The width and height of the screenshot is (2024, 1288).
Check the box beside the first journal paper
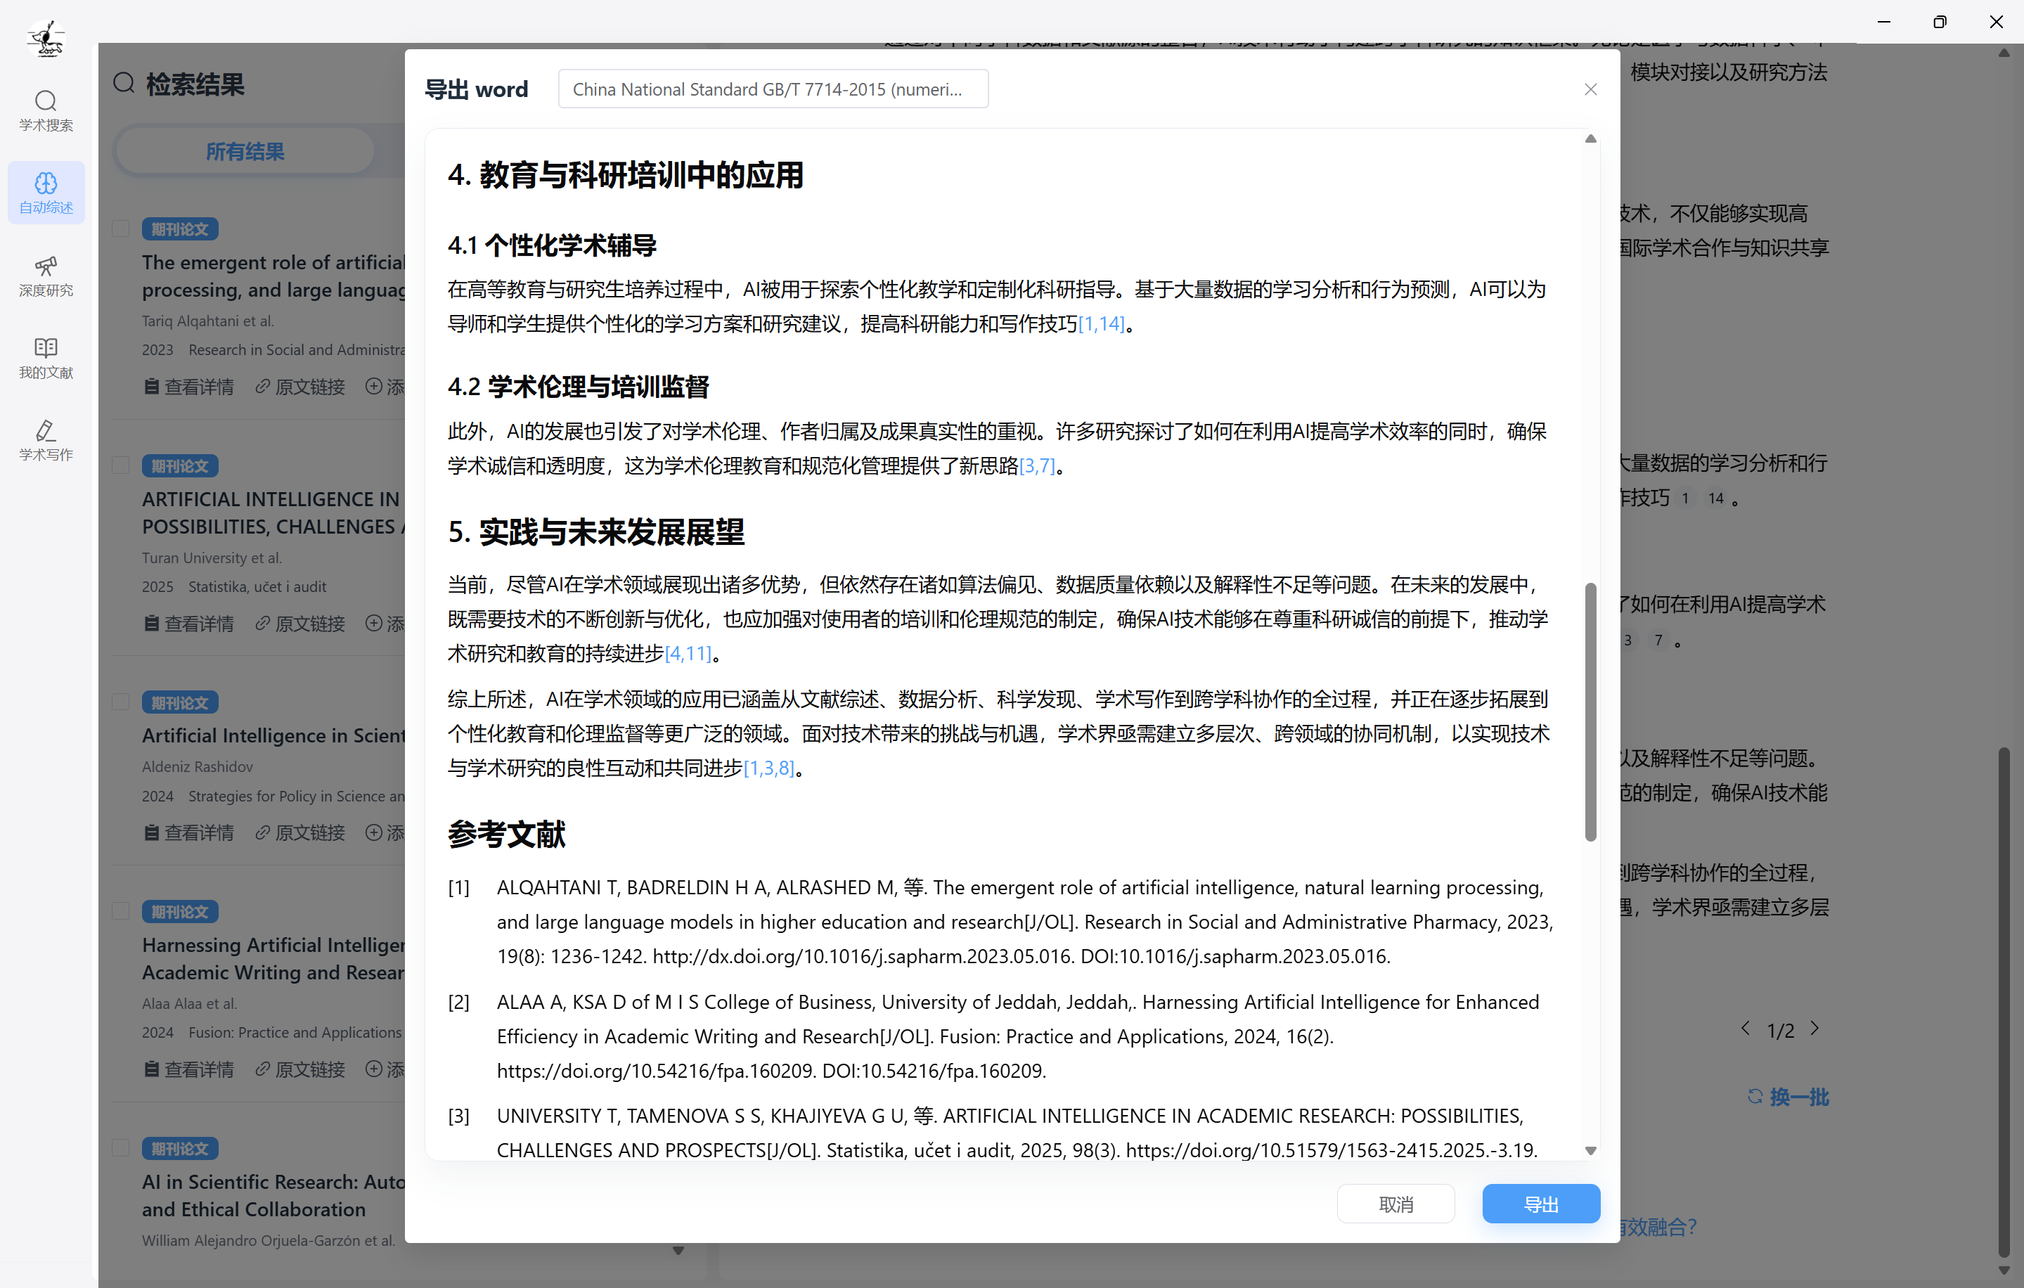(x=120, y=228)
